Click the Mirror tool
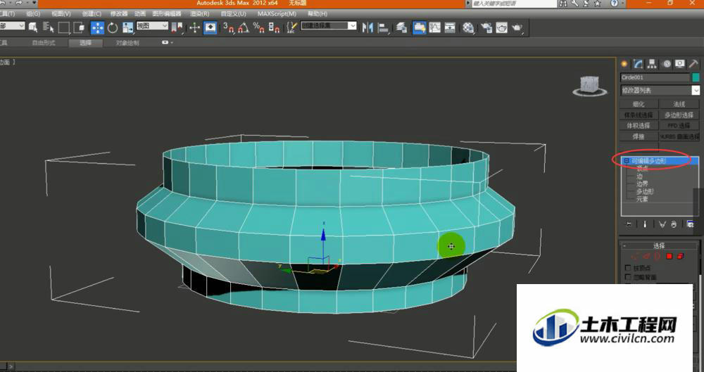This screenshot has width=704, height=372. coord(367,28)
